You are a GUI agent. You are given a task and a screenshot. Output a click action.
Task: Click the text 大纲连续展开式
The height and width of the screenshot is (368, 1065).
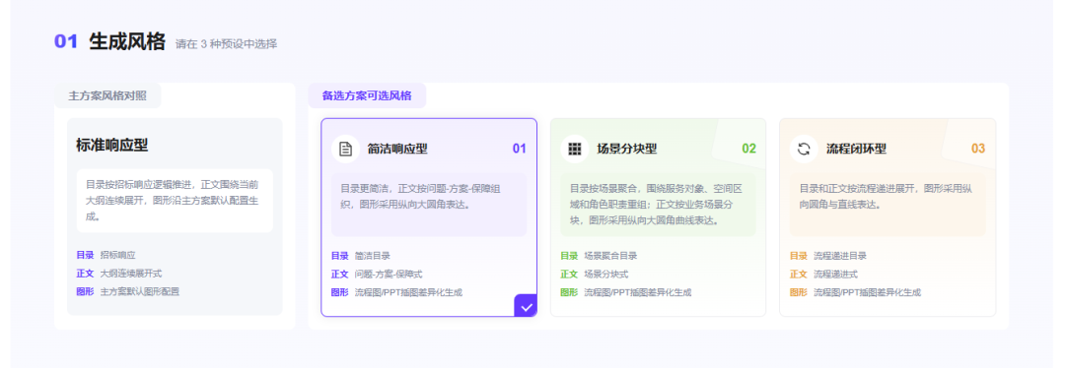[x=131, y=274]
